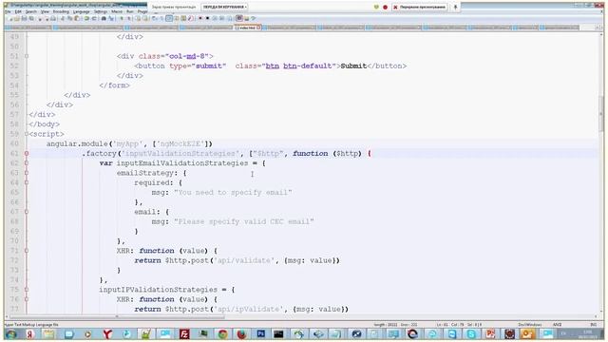Viewport: 608px width, 342px height.
Task: Click the Cut toolbar icon
Action: coord(63,18)
